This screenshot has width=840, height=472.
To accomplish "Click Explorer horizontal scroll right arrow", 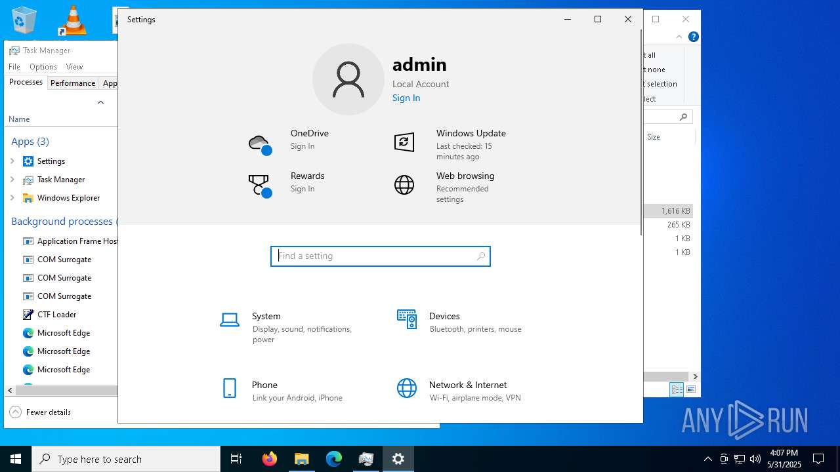I will click(x=695, y=376).
